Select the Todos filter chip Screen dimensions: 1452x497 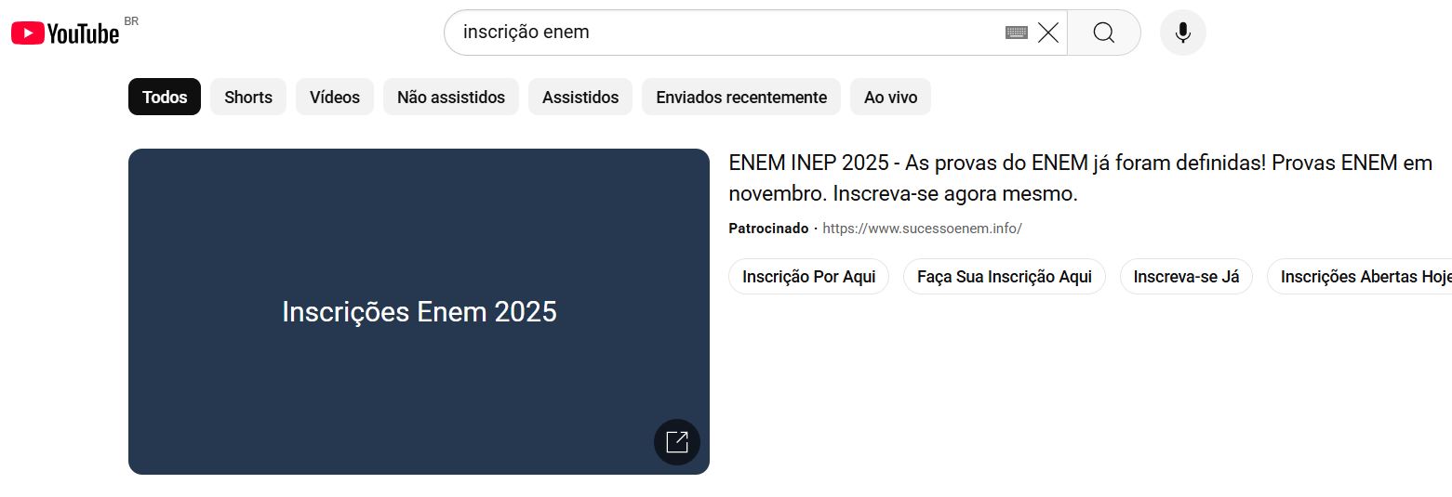(165, 97)
